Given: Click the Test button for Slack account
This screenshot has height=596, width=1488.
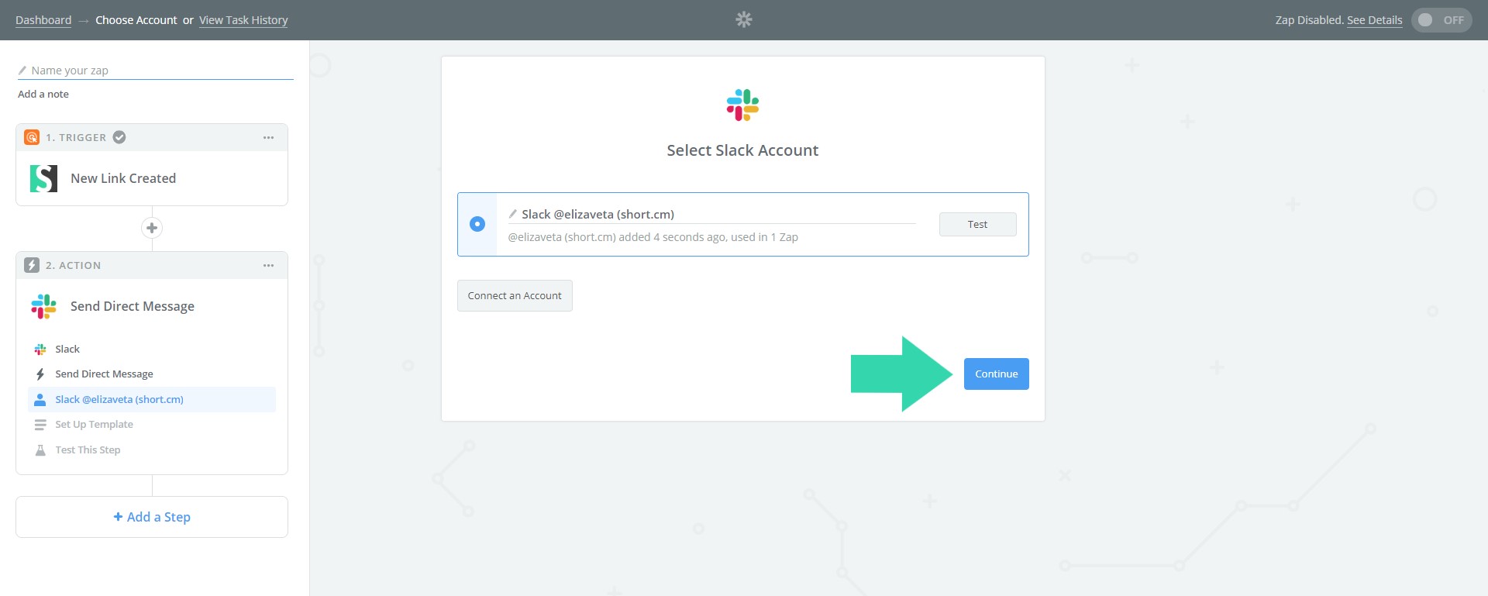Looking at the screenshot, I should pyautogui.click(x=977, y=224).
